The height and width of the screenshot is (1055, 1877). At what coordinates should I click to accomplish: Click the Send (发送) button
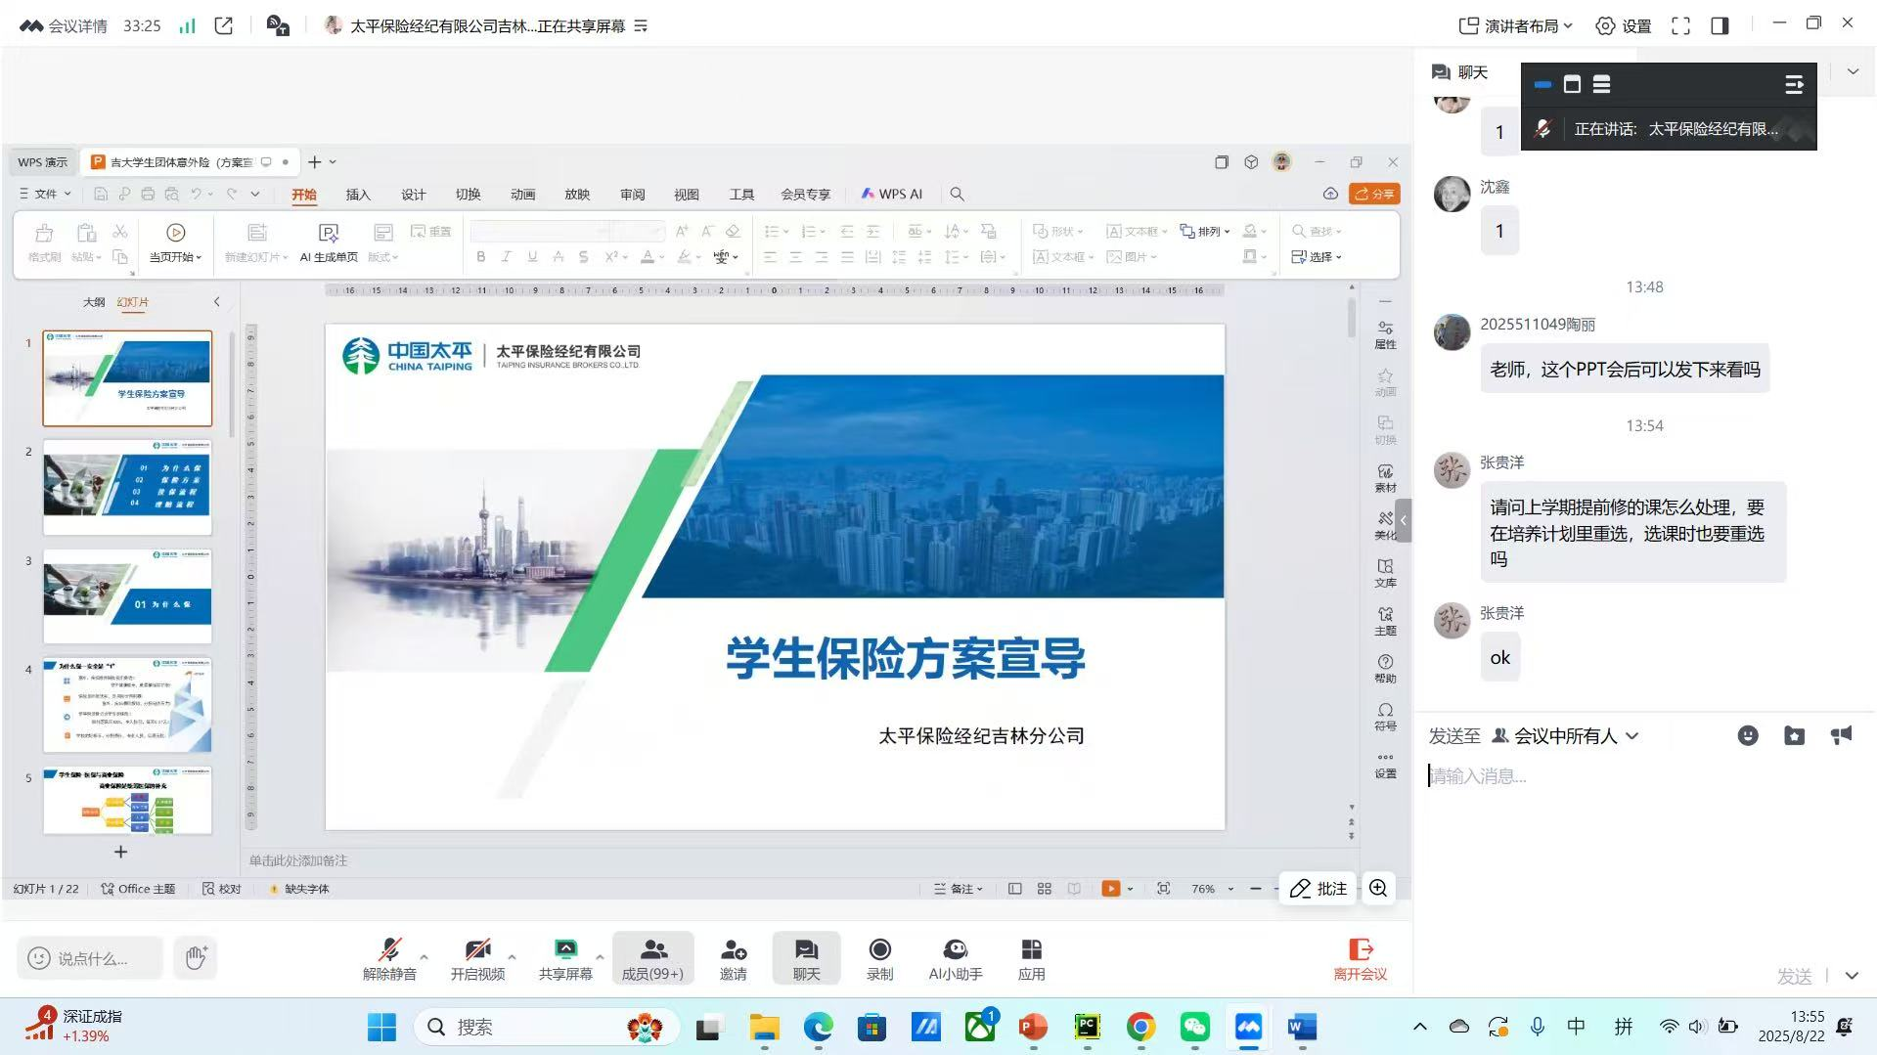click(1794, 976)
